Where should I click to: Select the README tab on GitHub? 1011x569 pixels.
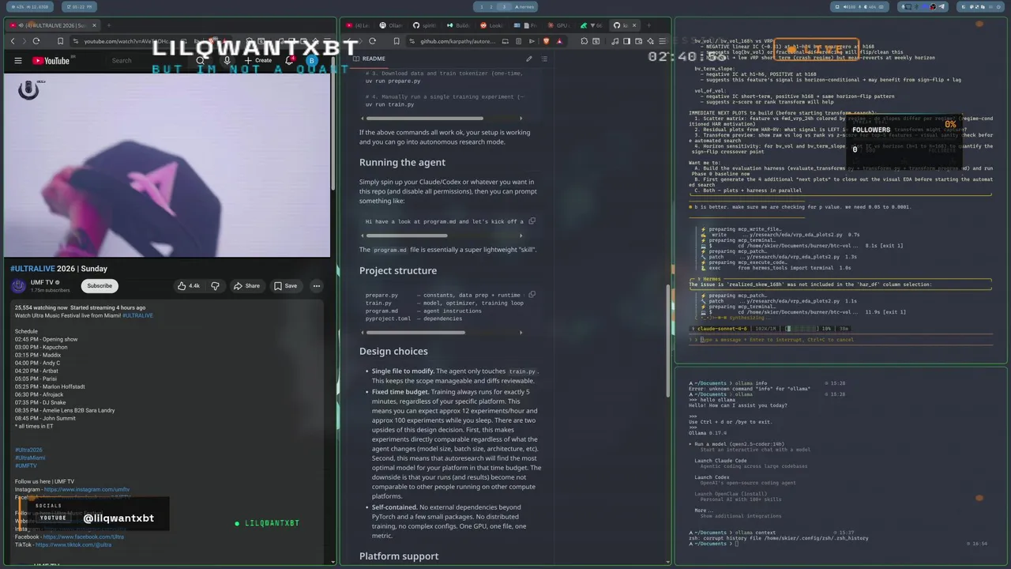(369, 58)
